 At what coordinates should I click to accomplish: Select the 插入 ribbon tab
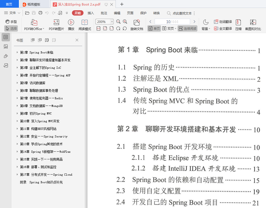(91, 13)
